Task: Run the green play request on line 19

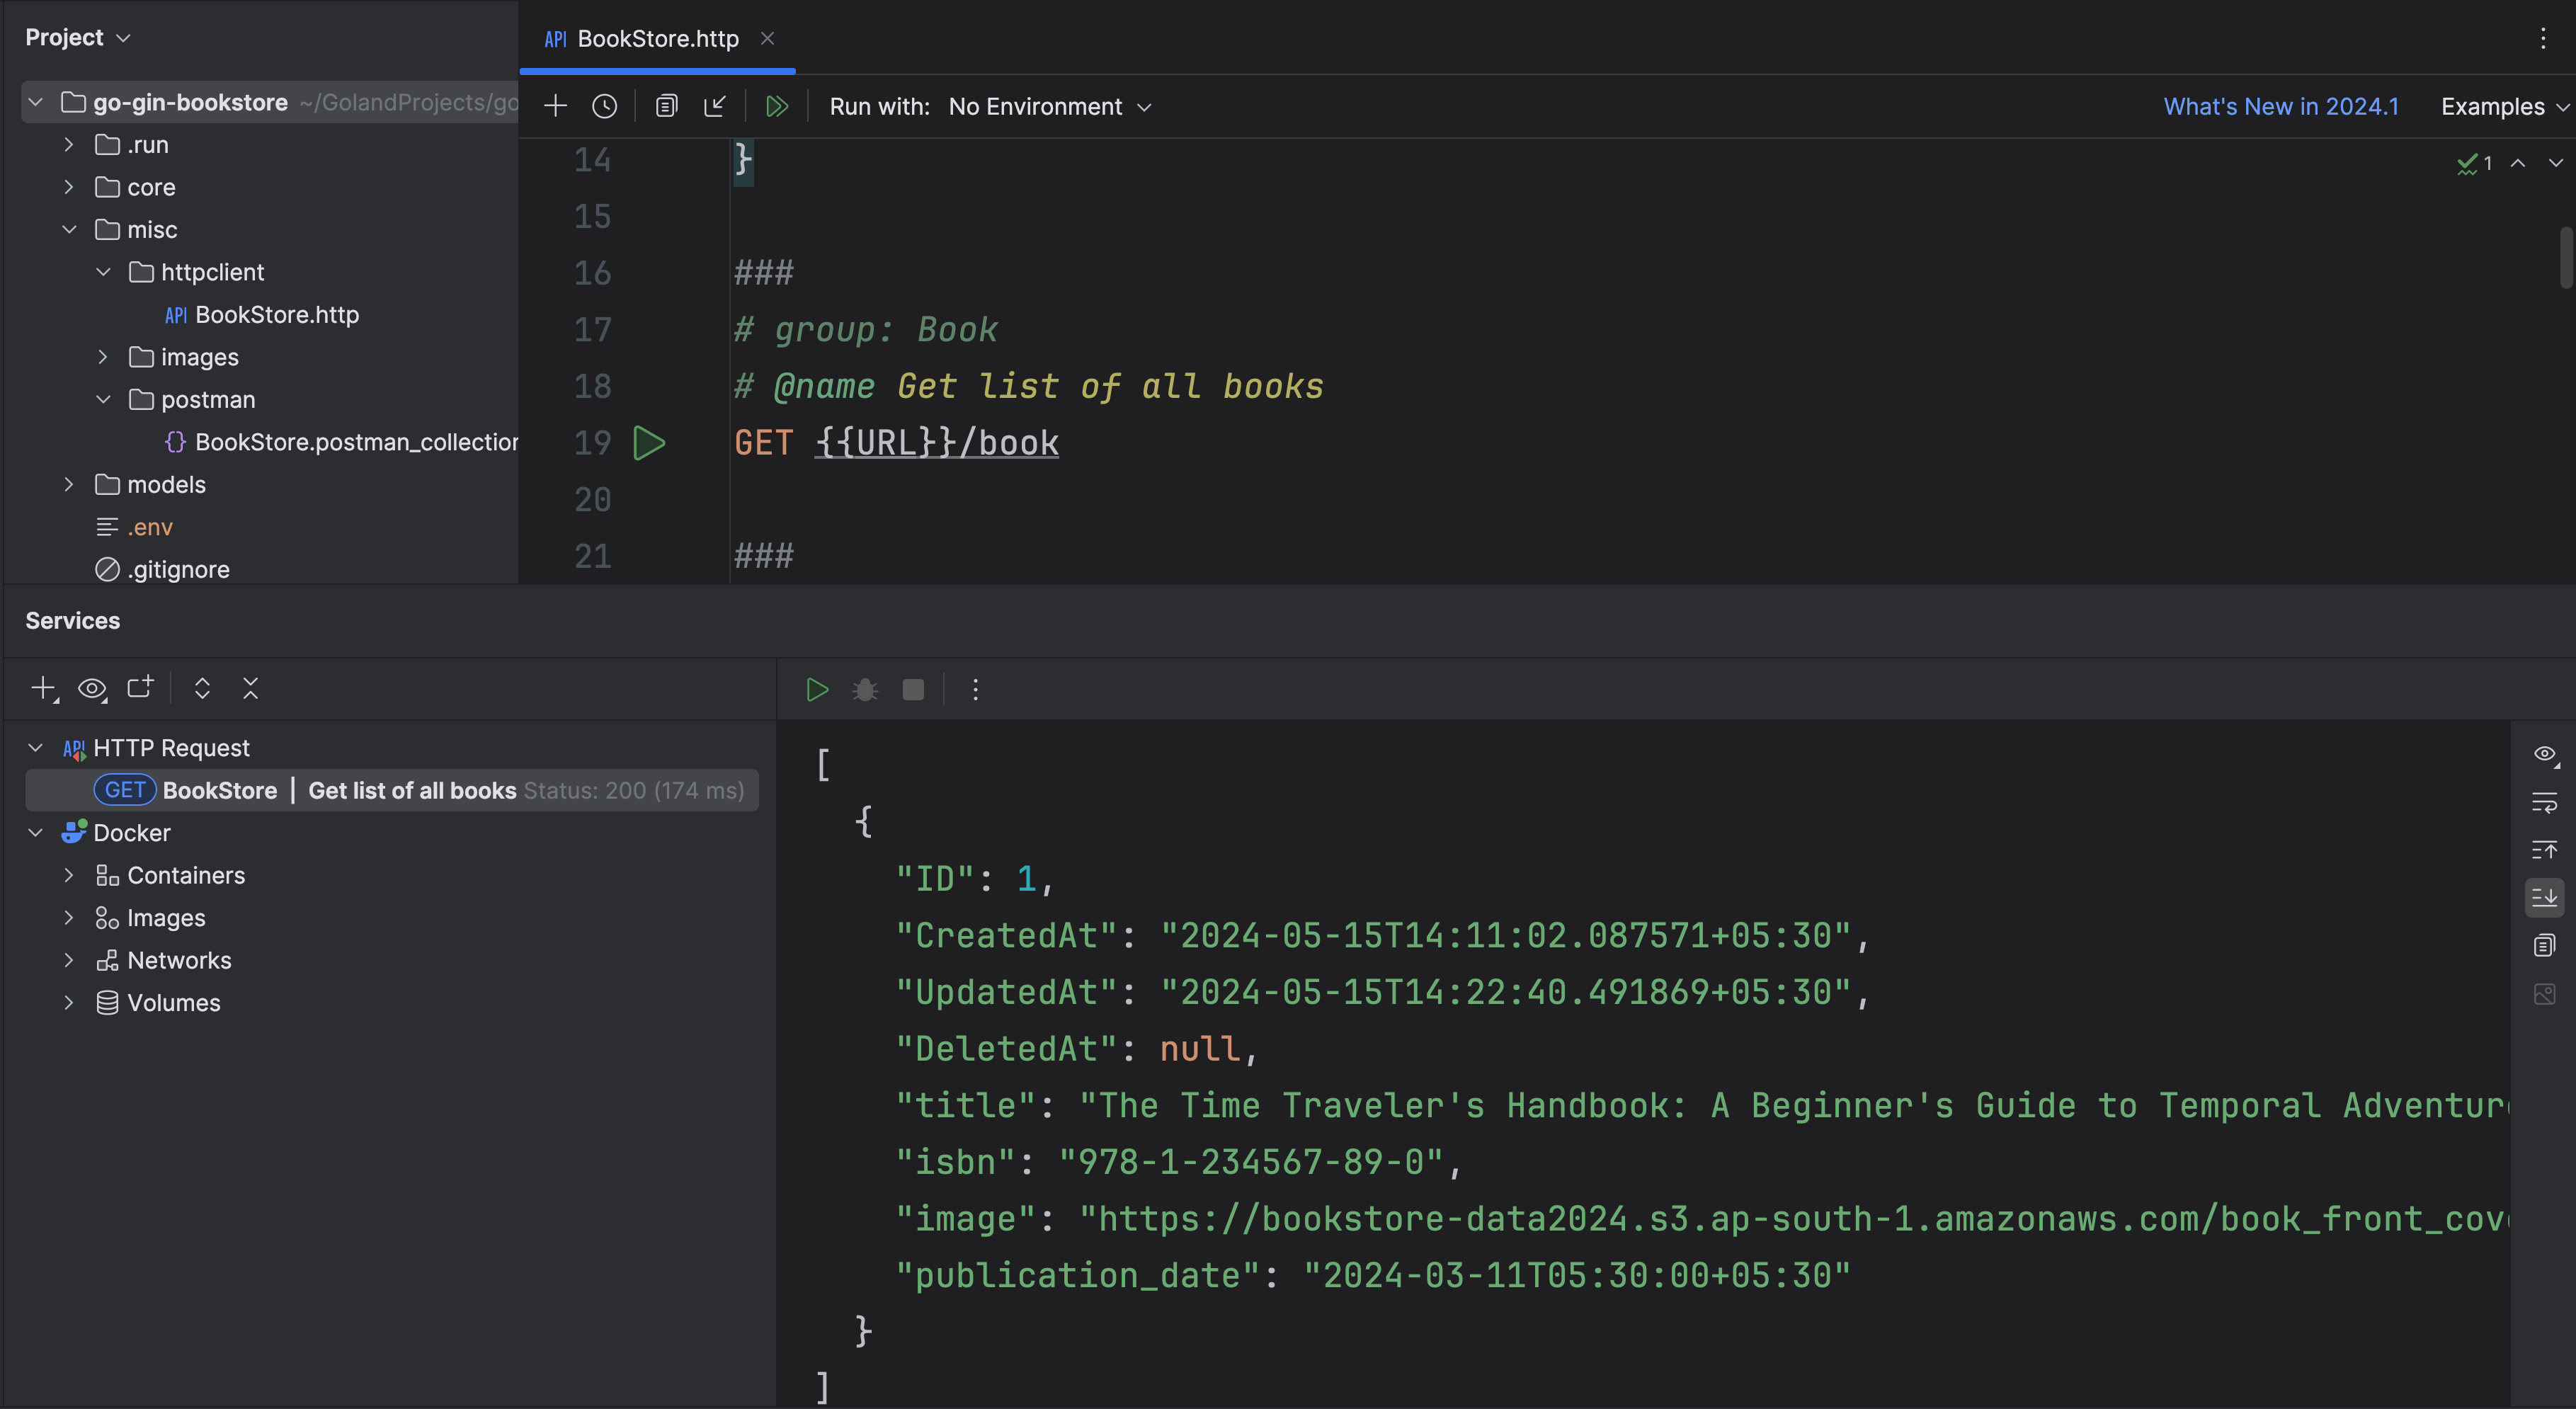Action: pos(650,443)
